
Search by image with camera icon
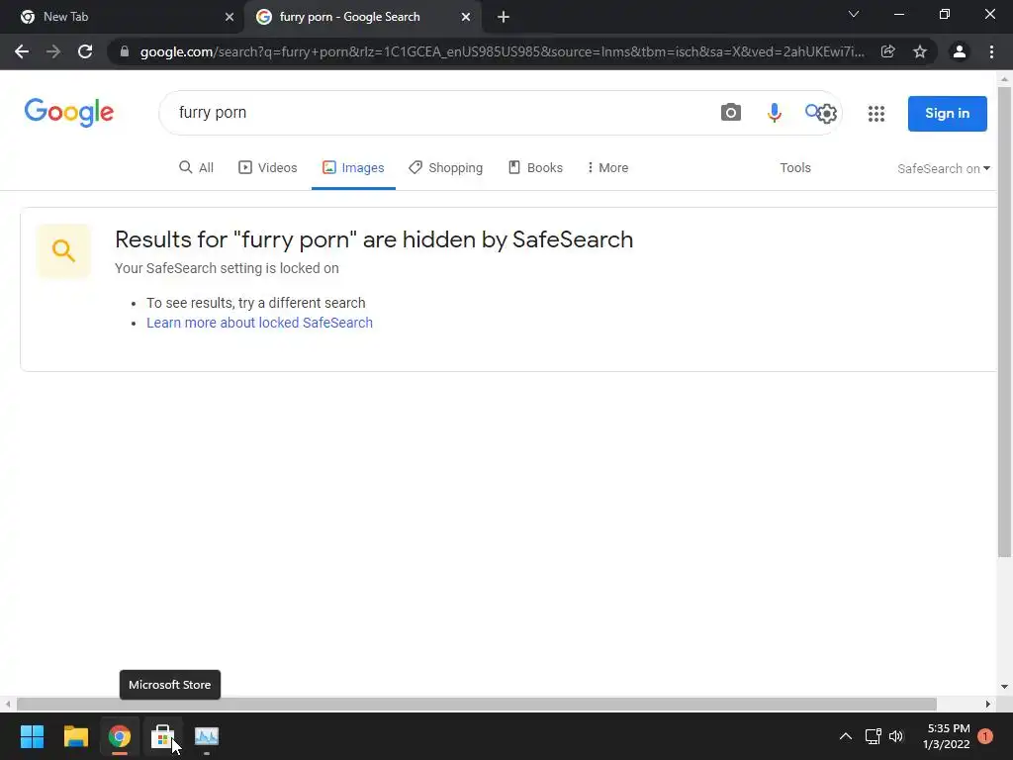[731, 113]
